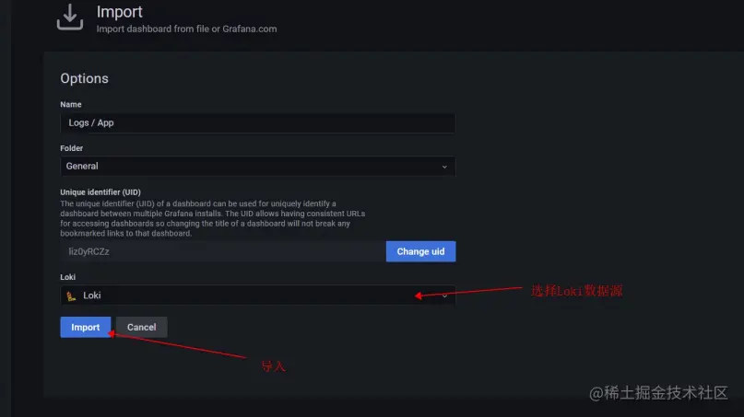Focus the Name field containing Logs / App
The image size is (744, 417).
pyautogui.click(x=257, y=122)
